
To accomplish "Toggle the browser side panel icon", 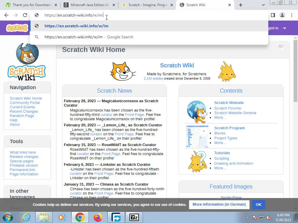I will (273, 15).
